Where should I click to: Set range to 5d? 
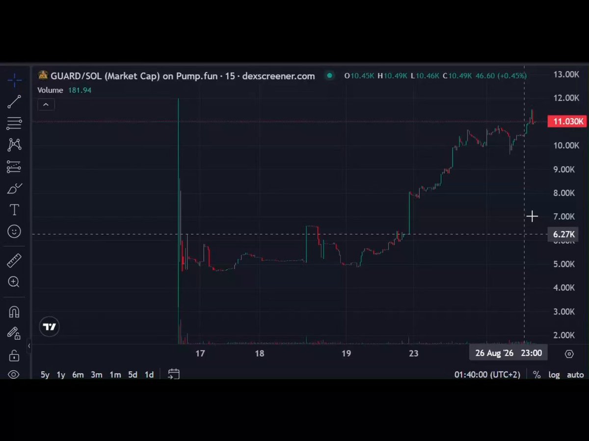(x=133, y=375)
